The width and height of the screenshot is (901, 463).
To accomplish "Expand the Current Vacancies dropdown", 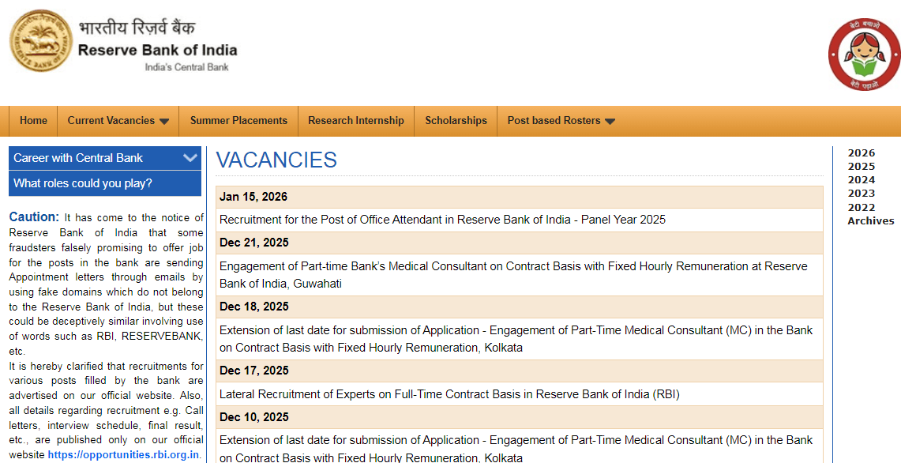I will pos(117,121).
